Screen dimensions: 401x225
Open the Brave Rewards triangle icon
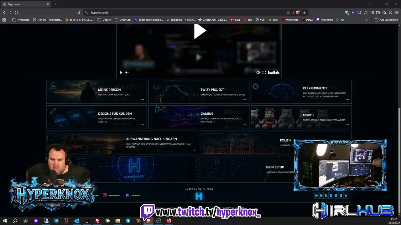click(x=304, y=12)
